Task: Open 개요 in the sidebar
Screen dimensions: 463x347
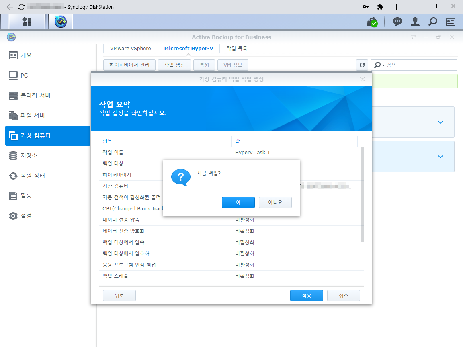Action: [x=48, y=55]
